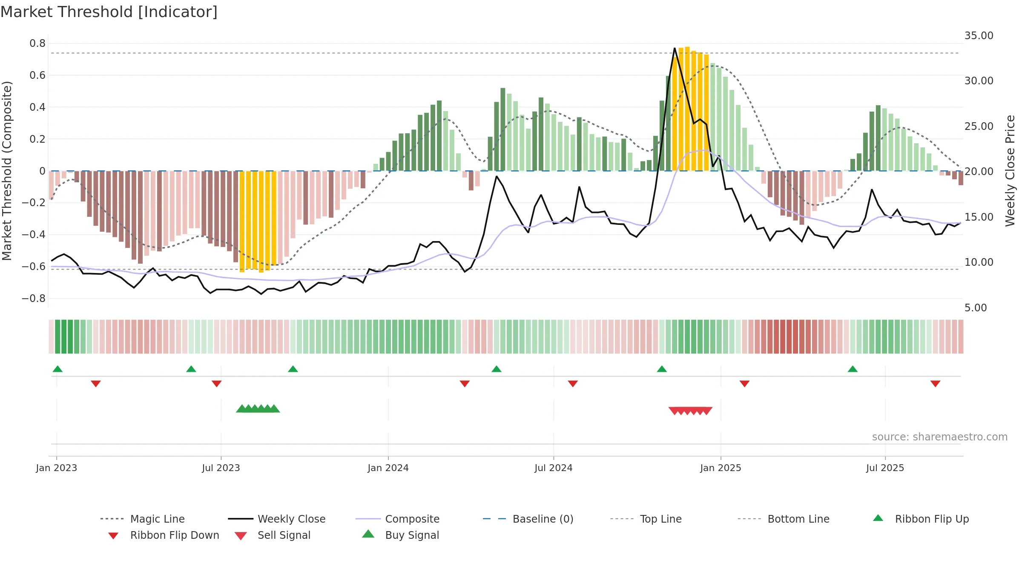1022x575 pixels.
Task: Select the green flip-up marker before Jul 2023
Action: click(191, 369)
